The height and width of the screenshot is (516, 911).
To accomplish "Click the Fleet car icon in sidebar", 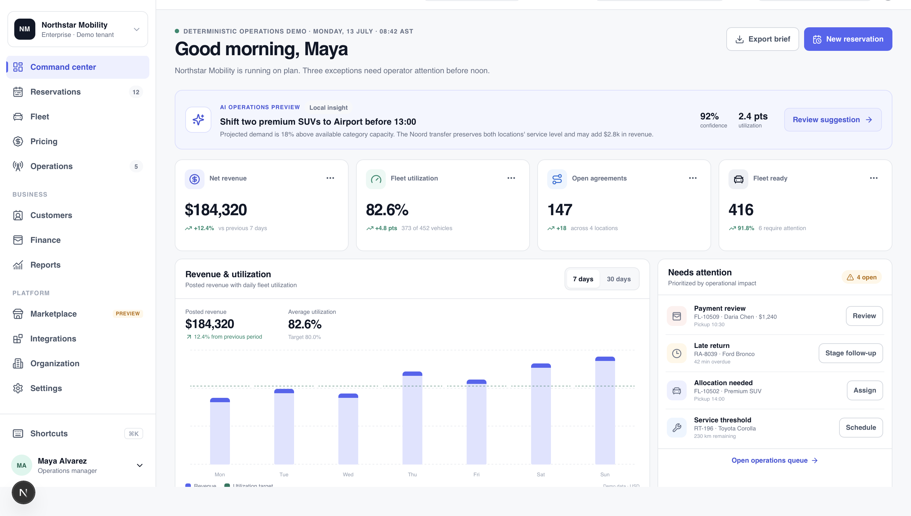I will pos(18,117).
